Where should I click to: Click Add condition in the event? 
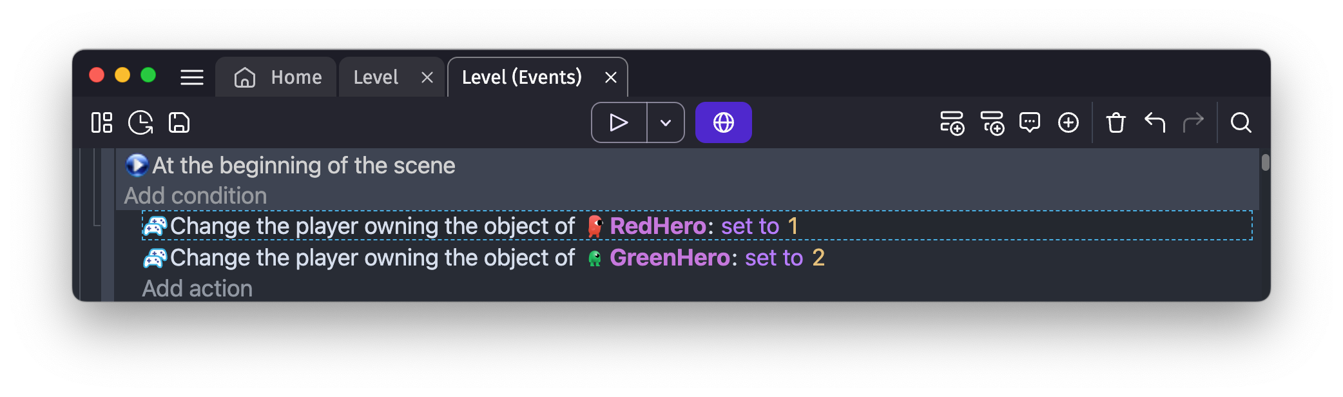coord(195,195)
